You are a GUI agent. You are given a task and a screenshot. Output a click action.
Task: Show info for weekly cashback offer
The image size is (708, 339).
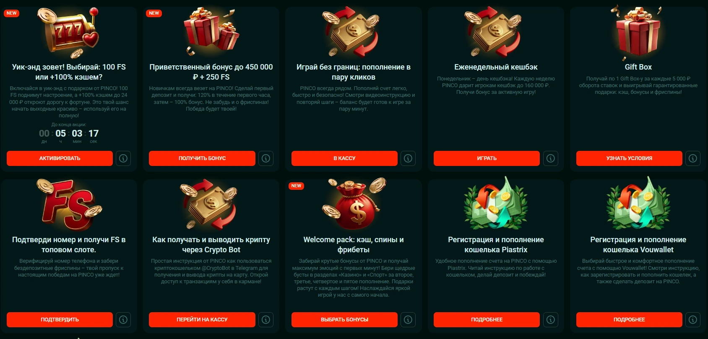pos(551,158)
